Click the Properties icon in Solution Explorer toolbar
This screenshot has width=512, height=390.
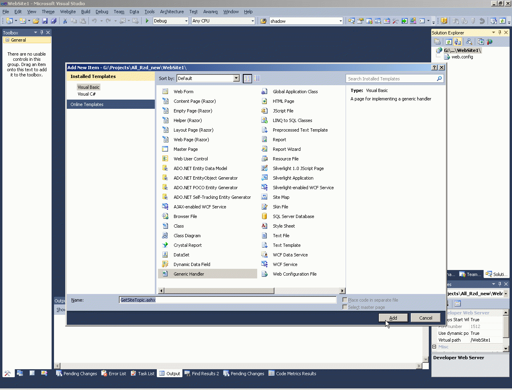437,42
